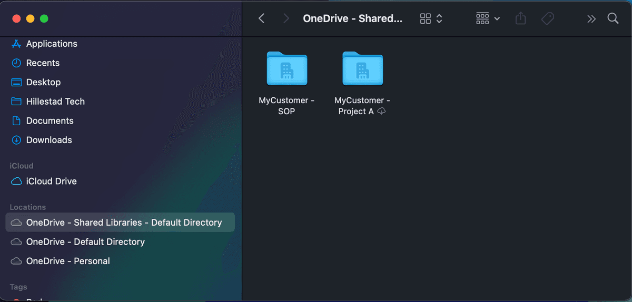Open the Group By dropdown
The image size is (632, 302).
coord(488,18)
